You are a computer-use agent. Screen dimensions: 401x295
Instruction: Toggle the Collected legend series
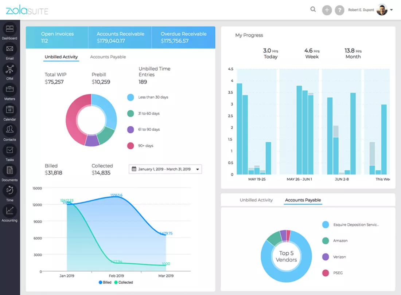[124, 282]
